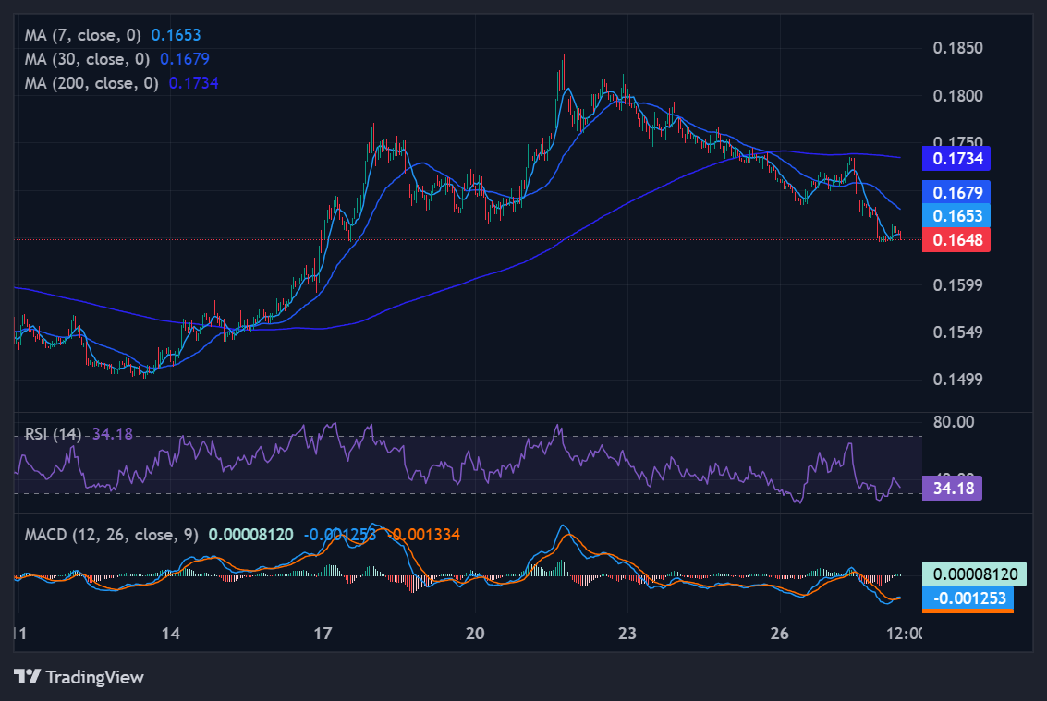
Task: Click the 0.1850 price axis label
Action: (x=956, y=48)
